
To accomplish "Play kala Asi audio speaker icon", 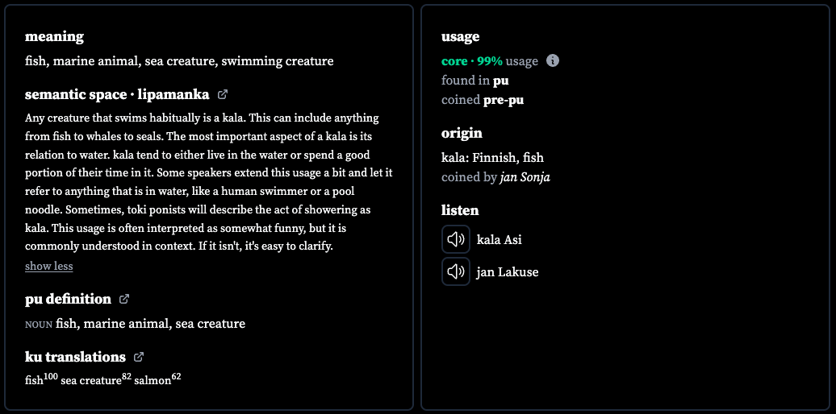I will (456, 239).
